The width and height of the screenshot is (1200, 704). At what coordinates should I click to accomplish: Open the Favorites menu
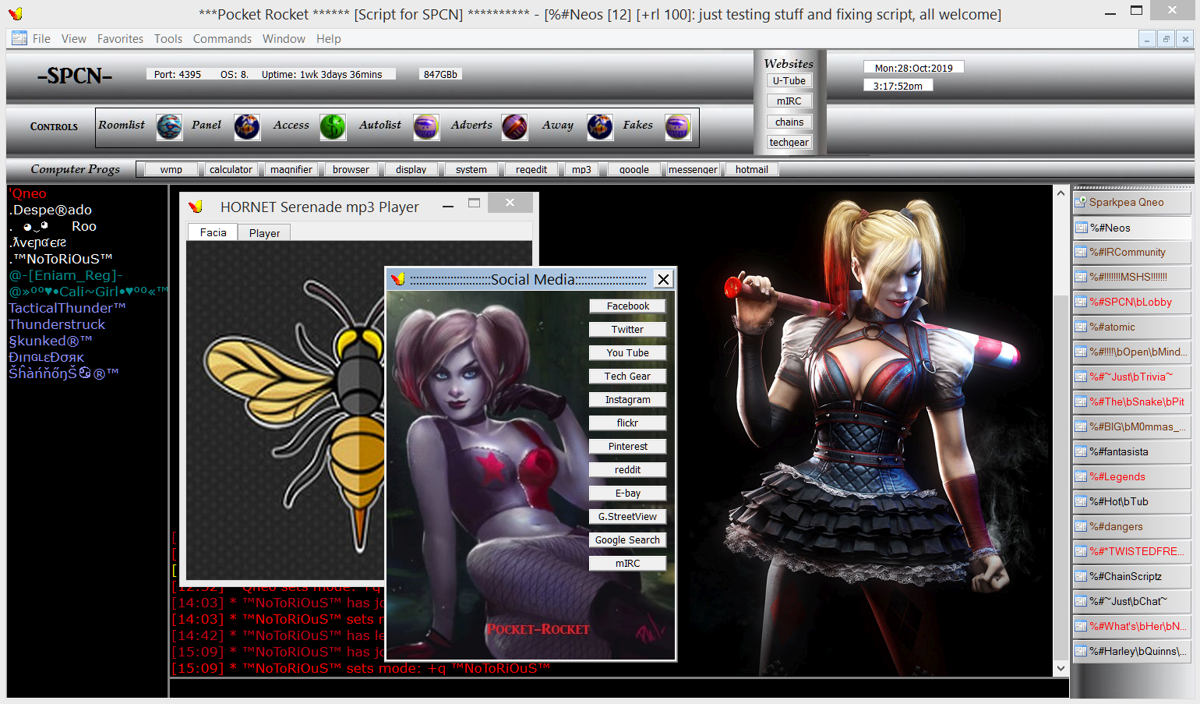120,39
